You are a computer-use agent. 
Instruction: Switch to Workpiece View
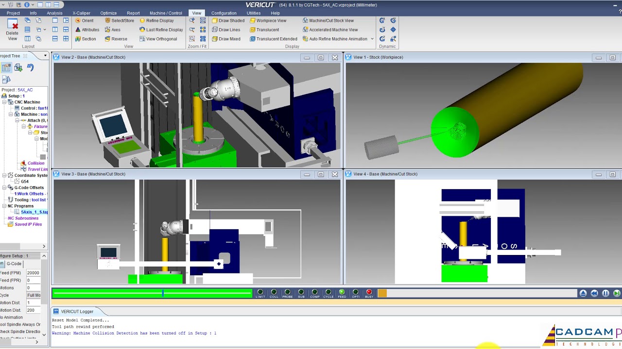point(268,21)
